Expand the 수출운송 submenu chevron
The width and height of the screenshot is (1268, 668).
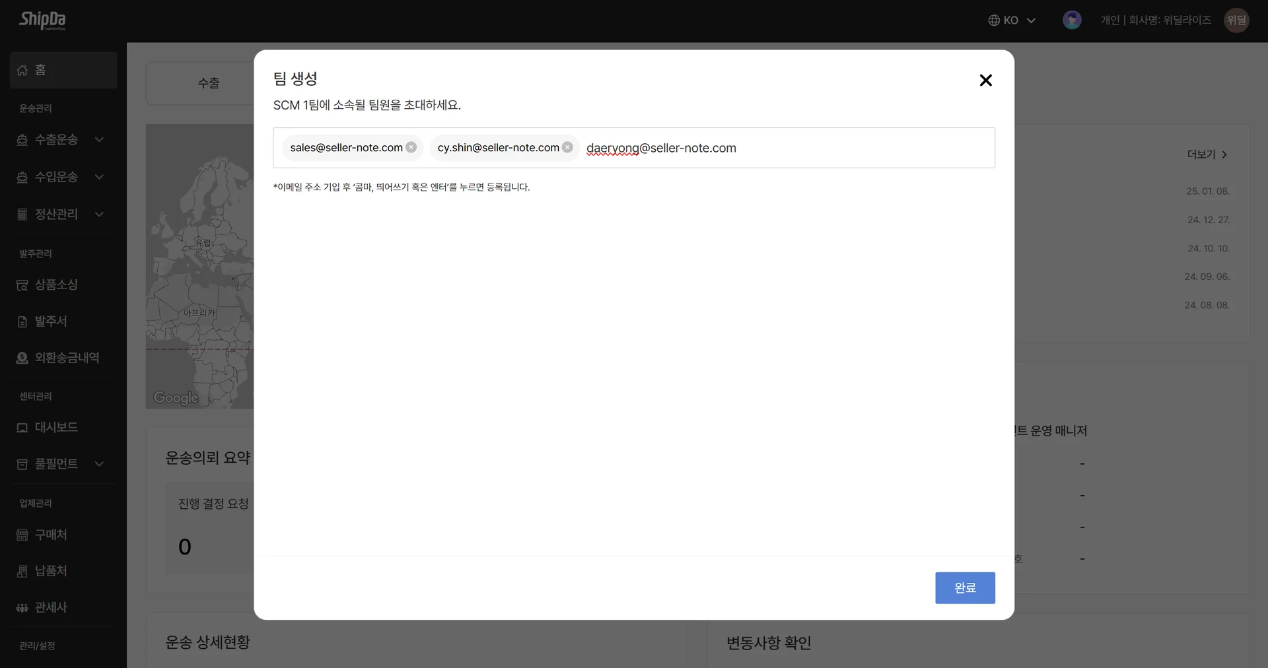click(100, 139)
